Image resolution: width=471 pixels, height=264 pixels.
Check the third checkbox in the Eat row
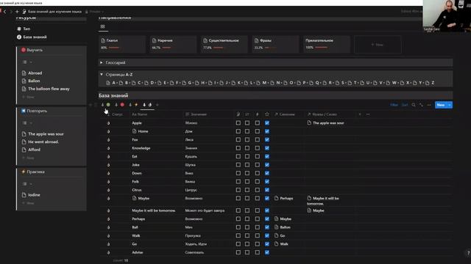click(258, 156)
